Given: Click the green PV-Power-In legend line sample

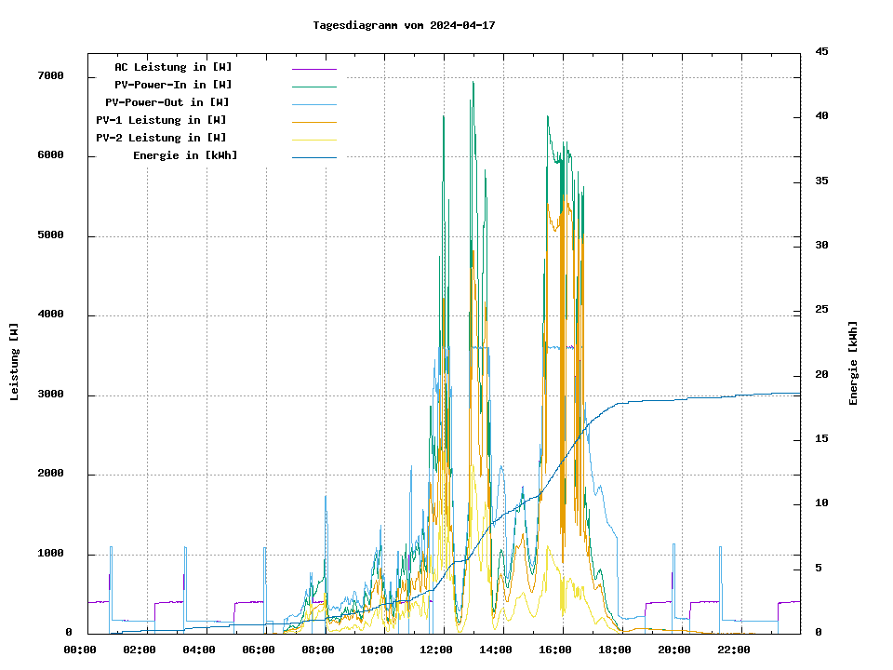Looking at the screenshot, I should coord(313,87).
